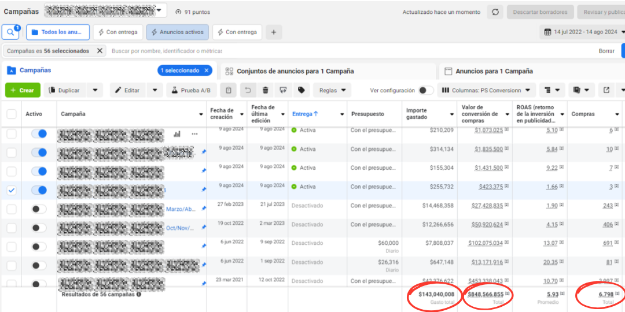Remove the '56 seleccionados' campaign filter chip
The height and width of the screenshot is (312, 625).
[x=100, y=51]
